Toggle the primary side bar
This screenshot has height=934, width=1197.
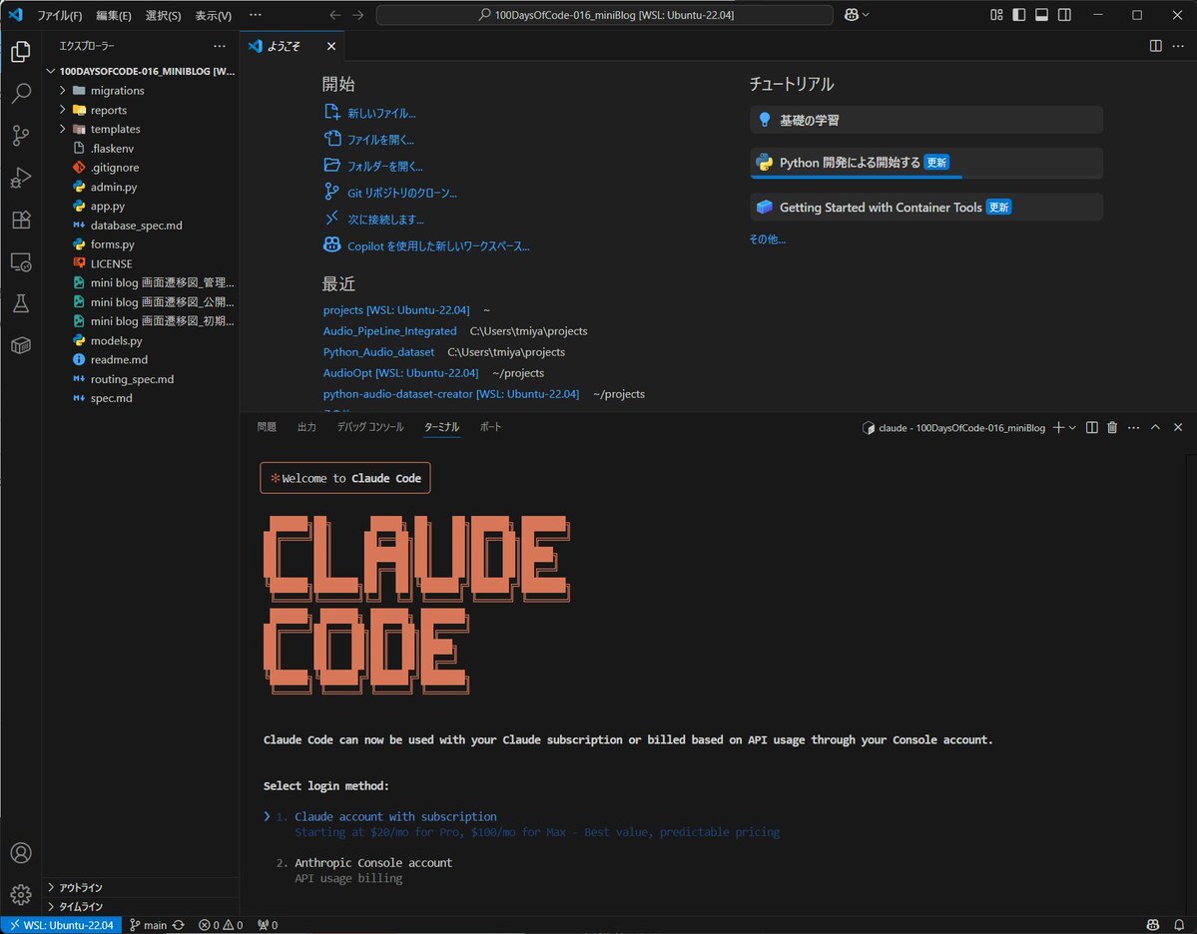[x=1018, y=15]
